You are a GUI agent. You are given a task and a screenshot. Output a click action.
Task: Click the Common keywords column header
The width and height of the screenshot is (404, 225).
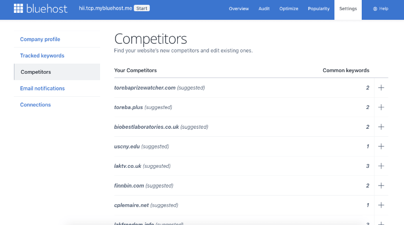346,71
